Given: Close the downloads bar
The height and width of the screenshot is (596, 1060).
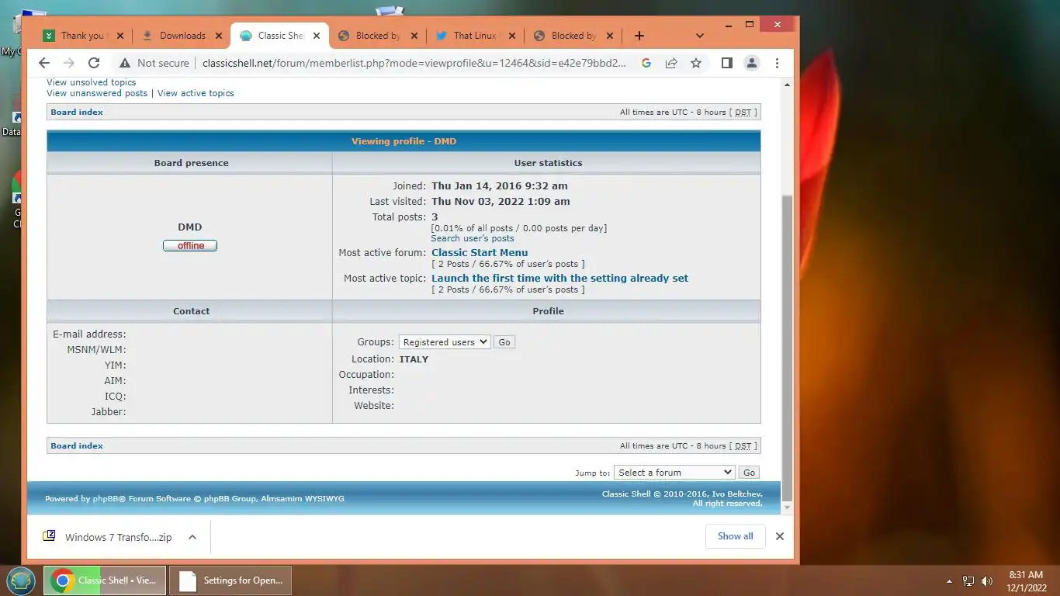Looking at the screenshot, I should tap(780, 536).
